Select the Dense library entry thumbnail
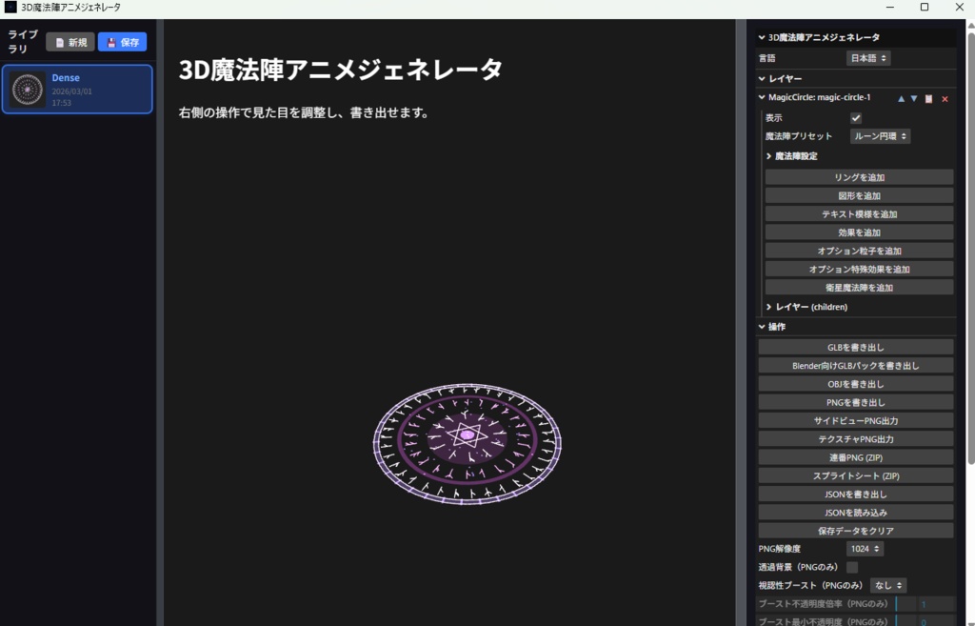 [x=28, y=90]
